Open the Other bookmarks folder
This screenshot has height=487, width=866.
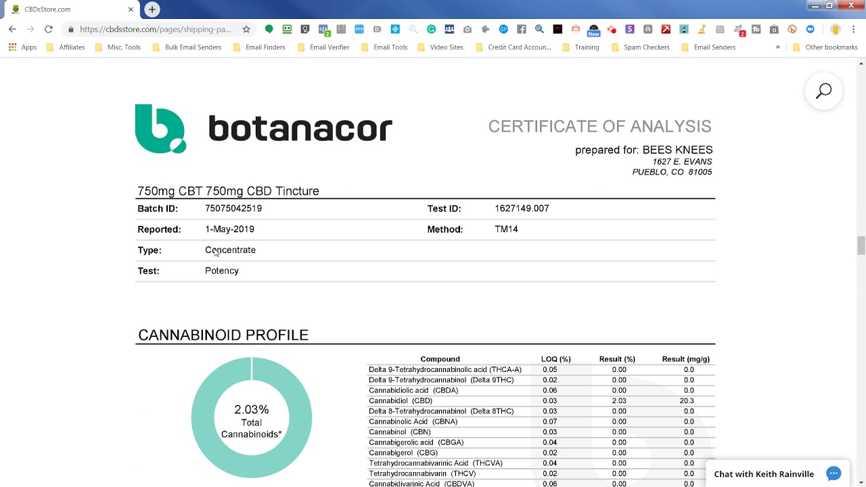point(825,47)
